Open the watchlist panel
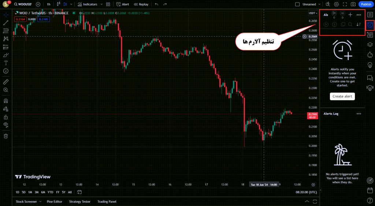This screenshot has height=206, width=375. click(370, 15)
